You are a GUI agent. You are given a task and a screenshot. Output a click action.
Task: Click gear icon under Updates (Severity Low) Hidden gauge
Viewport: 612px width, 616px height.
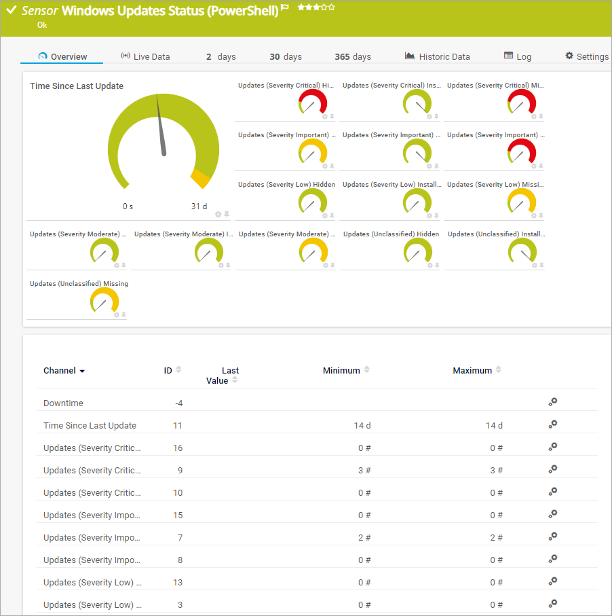pyautogui.click(x=324, y=215)
